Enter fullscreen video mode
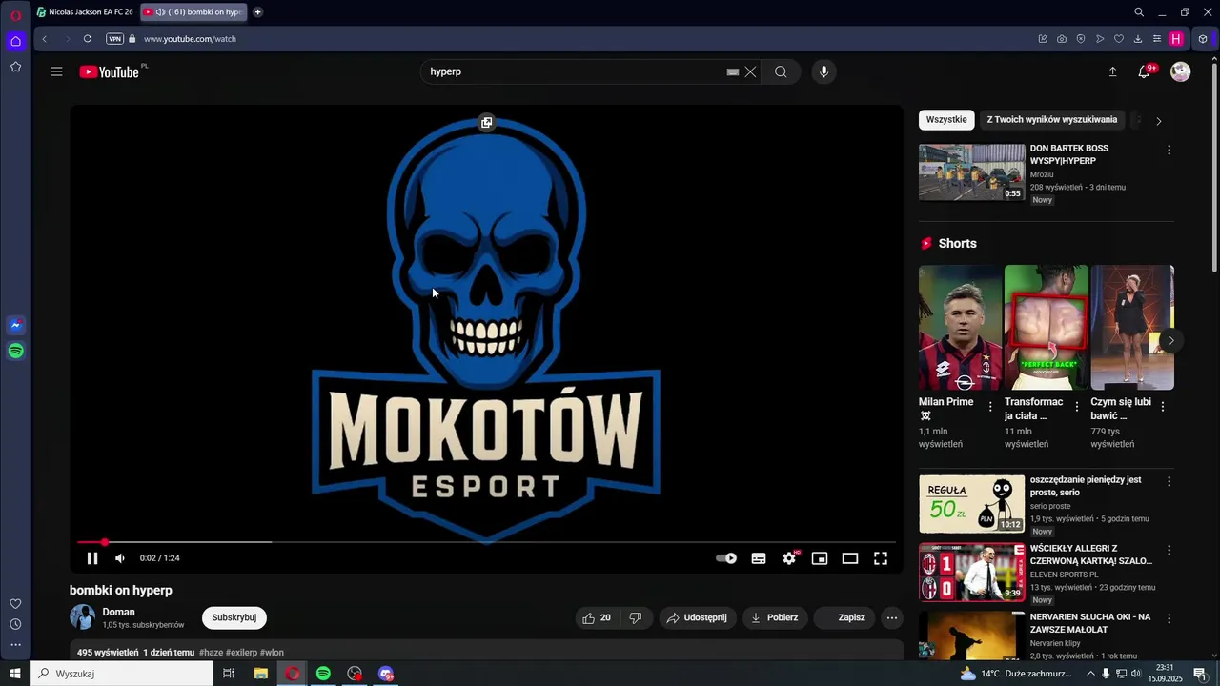This screenshot has height=686, width=1220. click(x=881, y=558)
